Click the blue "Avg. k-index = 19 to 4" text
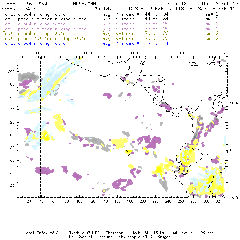The image size is (240, 240). click(x=136, y=43)
